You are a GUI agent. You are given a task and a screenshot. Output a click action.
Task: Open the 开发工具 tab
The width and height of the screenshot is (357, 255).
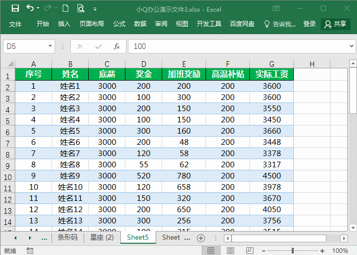pos(209,24)
